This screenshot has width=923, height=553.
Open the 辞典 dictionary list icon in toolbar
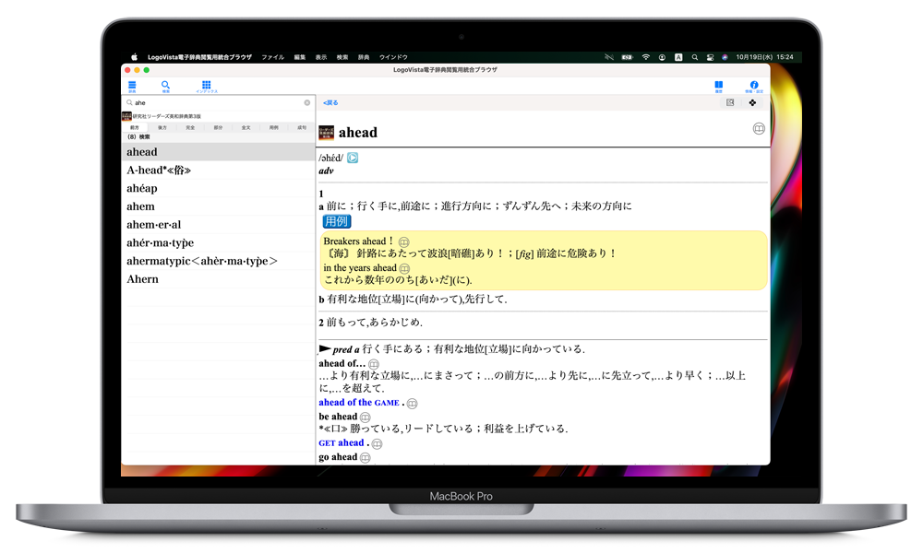[x=132, y=86]
